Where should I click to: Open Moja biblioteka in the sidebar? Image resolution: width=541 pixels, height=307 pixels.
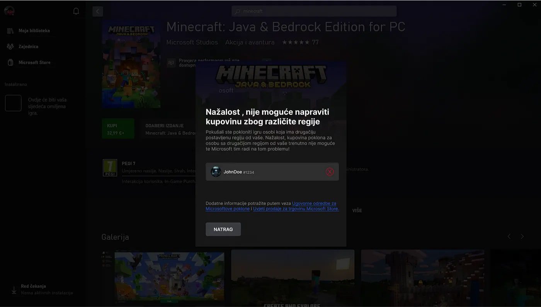tap(34, 31)
